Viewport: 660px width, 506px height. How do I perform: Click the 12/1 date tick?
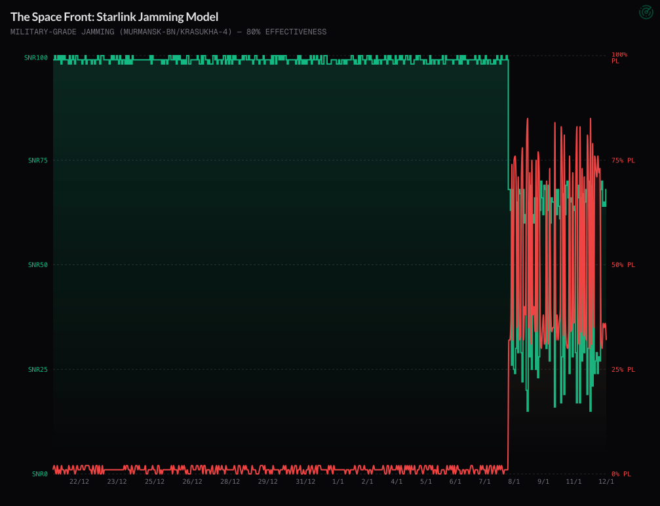coord(606,481)
